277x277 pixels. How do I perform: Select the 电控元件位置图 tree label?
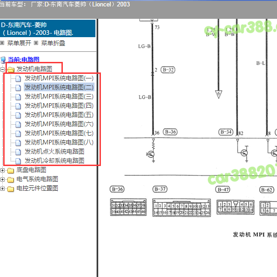tap(37, 188)
